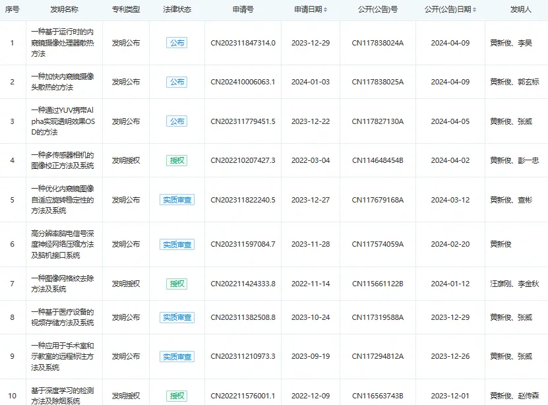Screen dimensions: 548x405
Task: Open patent 一种基于医疗设备的视频存储方法及系统
Action: (x=63, y=317)
